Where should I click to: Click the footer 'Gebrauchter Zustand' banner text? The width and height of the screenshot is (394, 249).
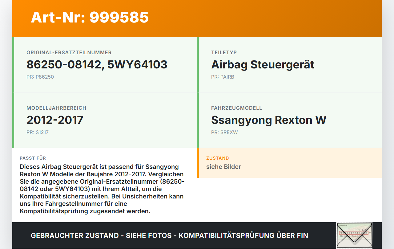tap(169, 235)
